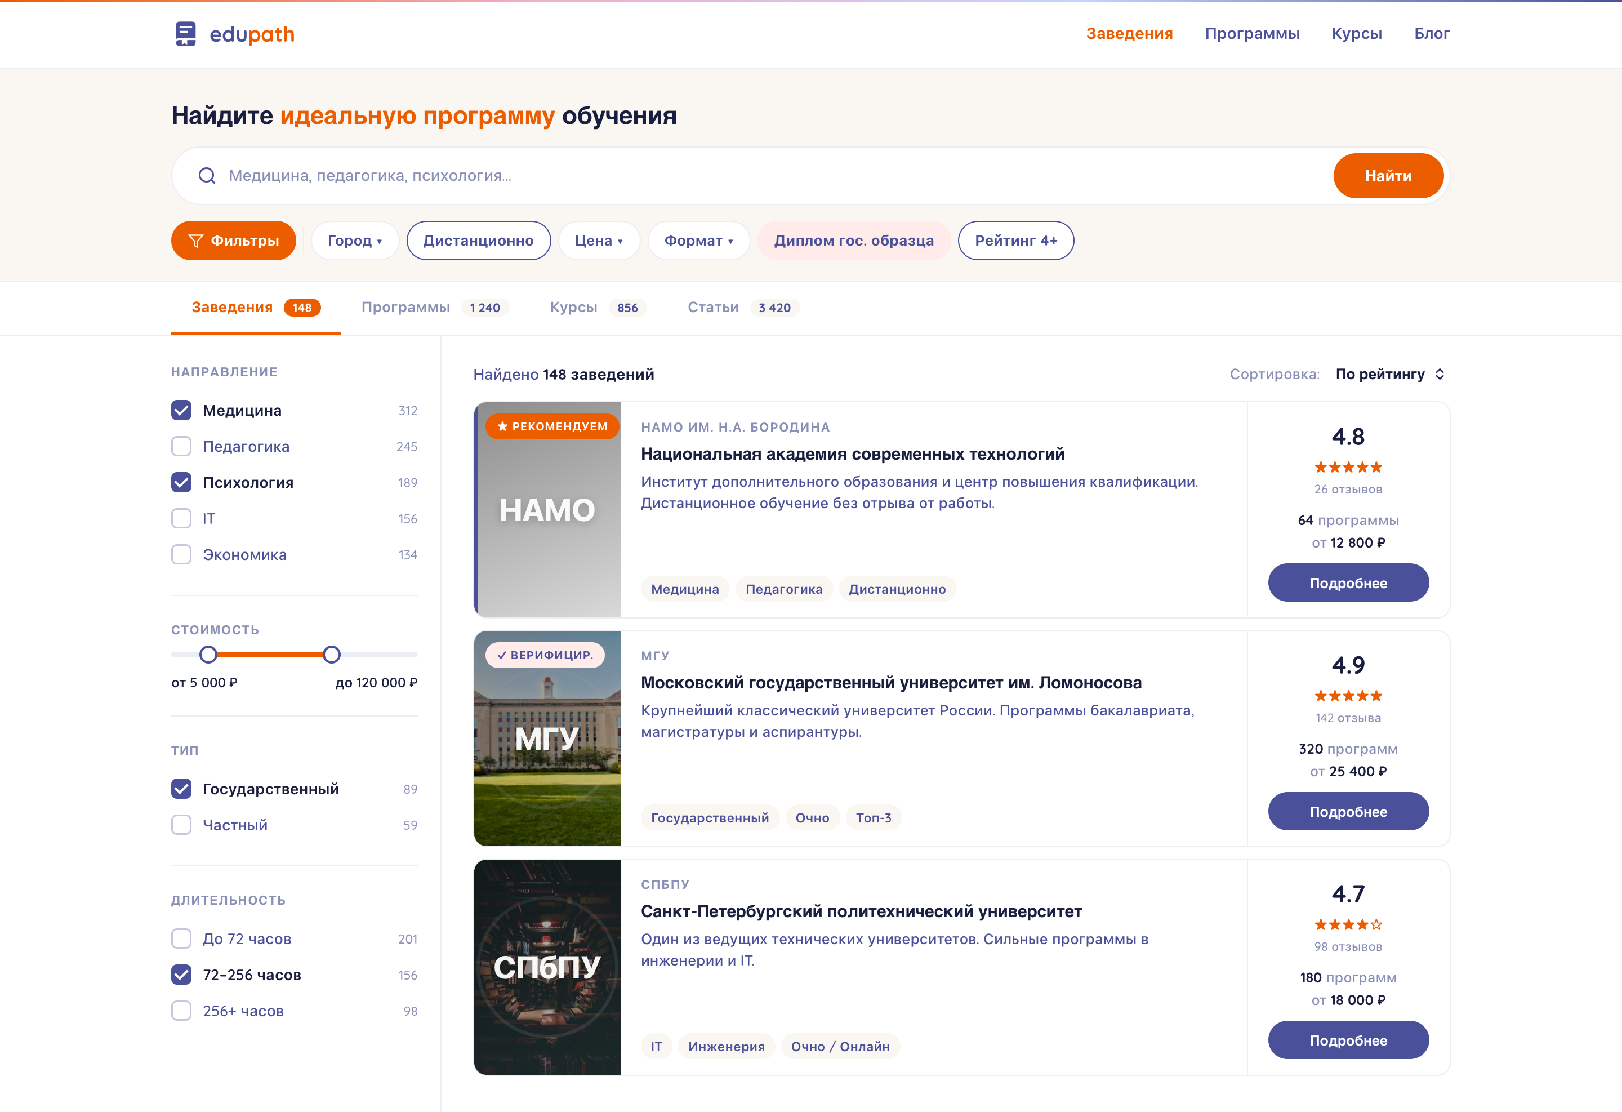
Task: Toggle the Диплом гос. образца filter chip
Action: pyautogui.click(x=854, y=241)
